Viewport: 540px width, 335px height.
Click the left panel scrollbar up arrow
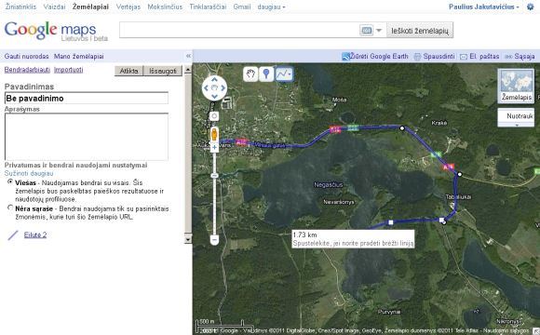pyautogui.click(x=188, y=70)
